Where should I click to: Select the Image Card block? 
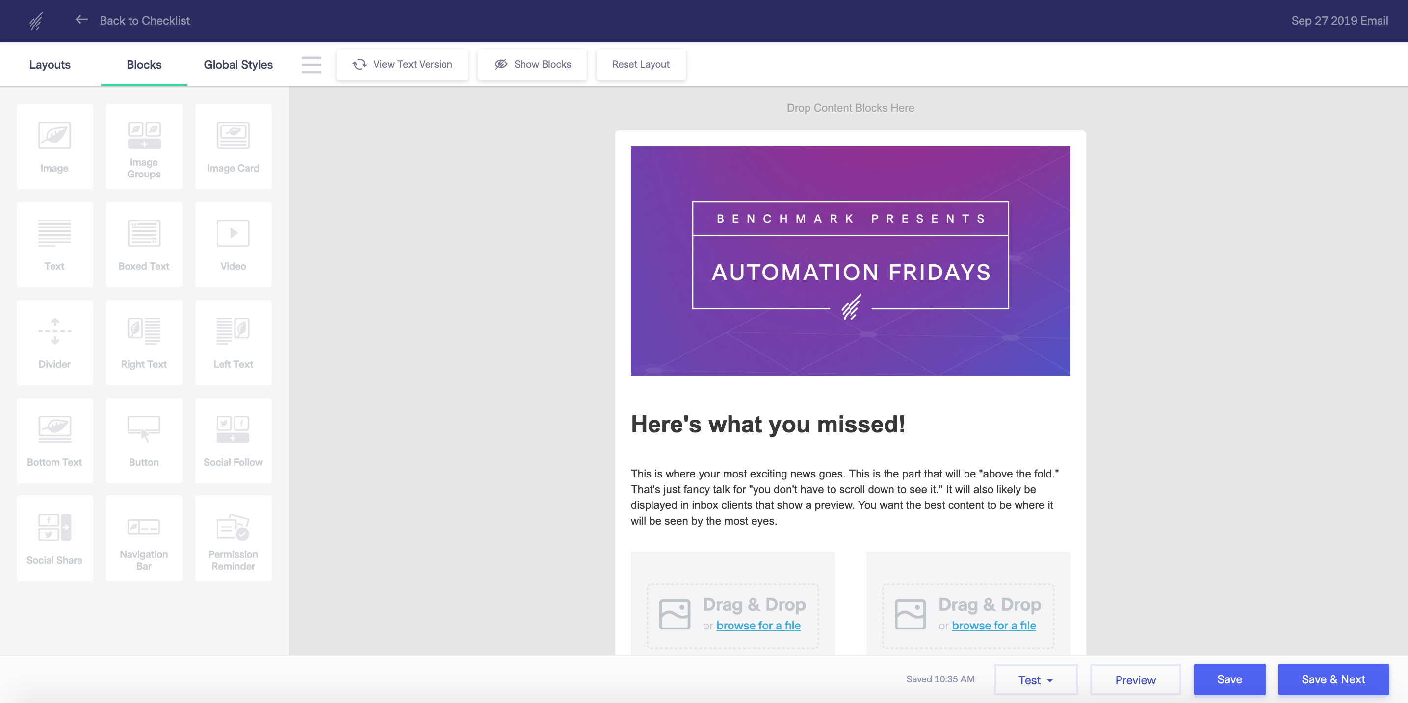(234, 147)
